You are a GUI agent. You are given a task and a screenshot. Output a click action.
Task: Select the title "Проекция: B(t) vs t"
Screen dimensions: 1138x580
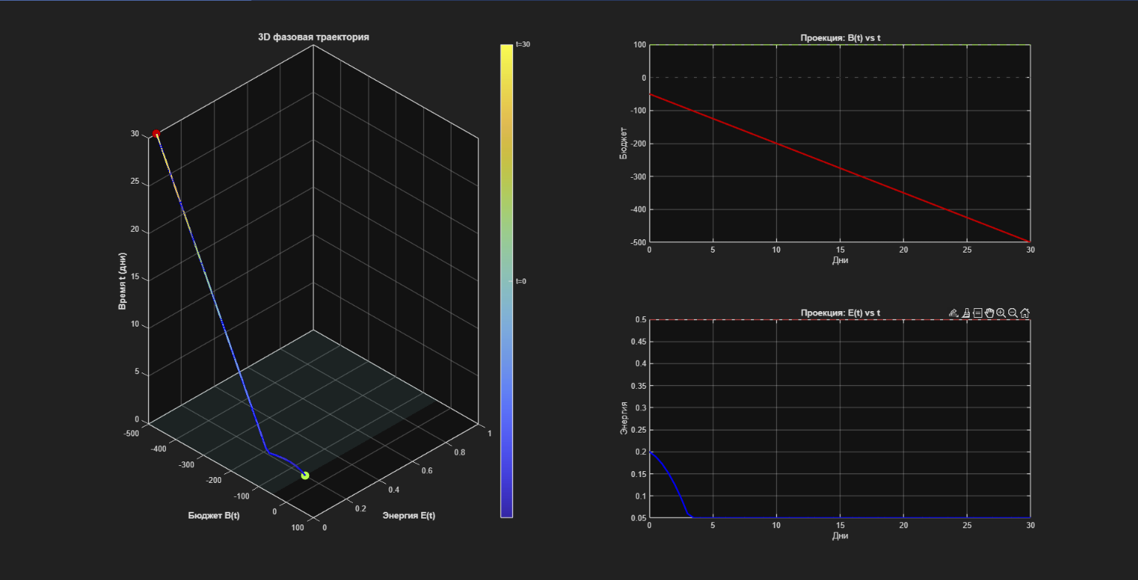coord(840,38)
